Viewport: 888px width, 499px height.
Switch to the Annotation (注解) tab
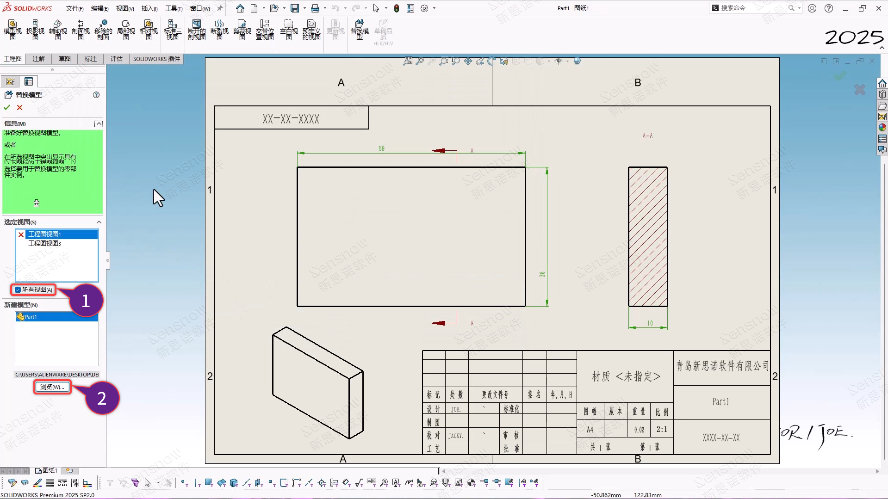(39, 59)
